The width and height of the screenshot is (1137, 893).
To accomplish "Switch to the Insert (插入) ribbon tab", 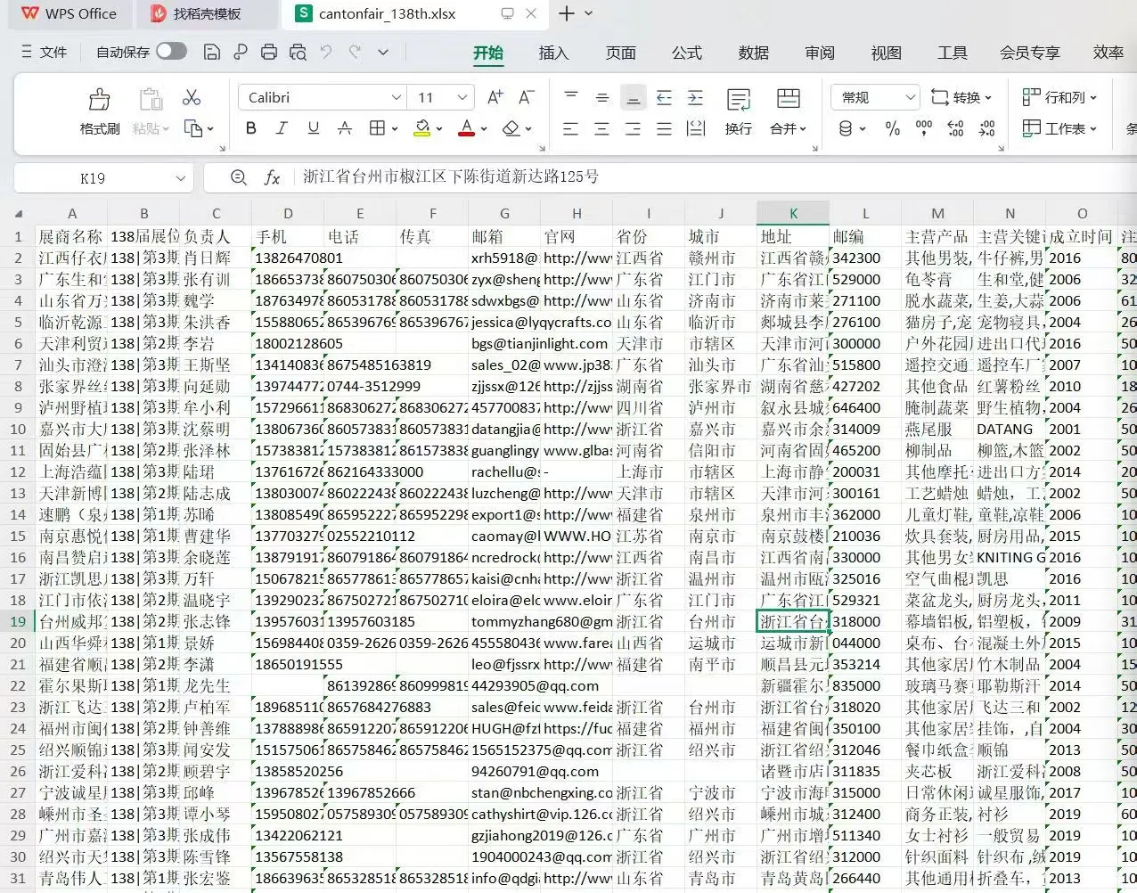I will tap(553, 53).
